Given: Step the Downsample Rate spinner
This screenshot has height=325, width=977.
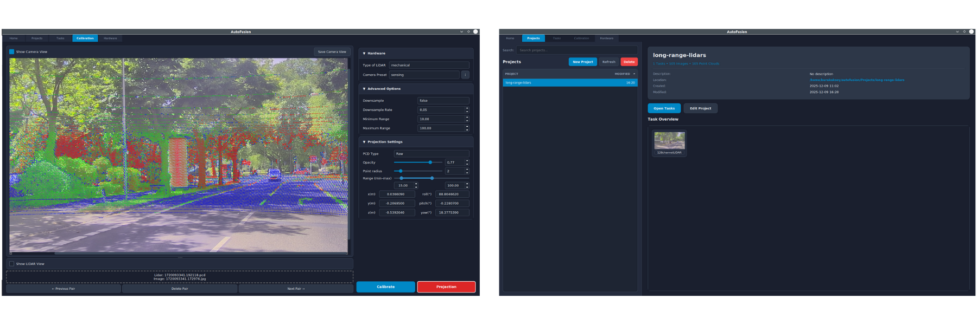Looking at the screenshot, I should click(x=467, y=108).
